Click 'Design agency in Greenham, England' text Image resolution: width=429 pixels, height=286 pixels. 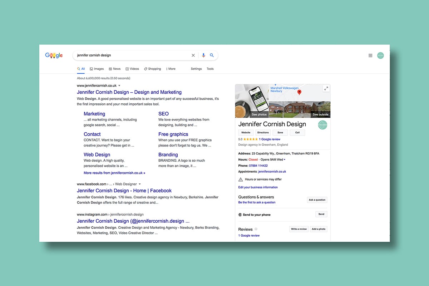click(x=263, y=145)
